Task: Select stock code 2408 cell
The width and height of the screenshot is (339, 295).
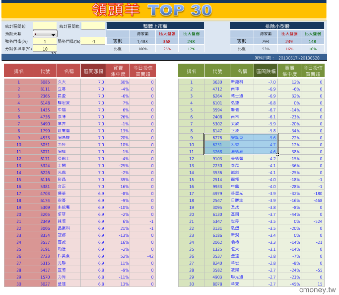Action: pyautogui.click(x=217, y=117)
